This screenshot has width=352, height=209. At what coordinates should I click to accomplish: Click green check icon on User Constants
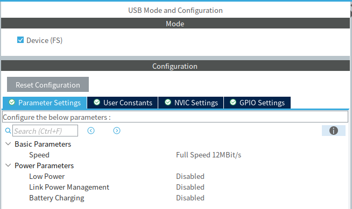coord(97,103)
